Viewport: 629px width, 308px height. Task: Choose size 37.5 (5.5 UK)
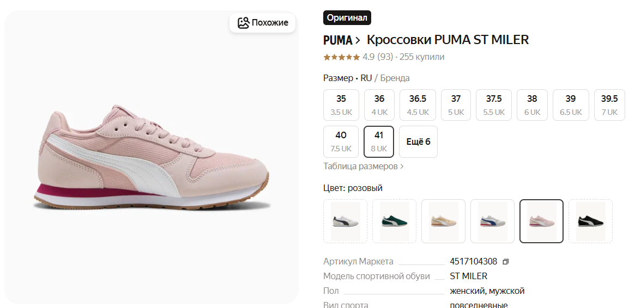494,105
